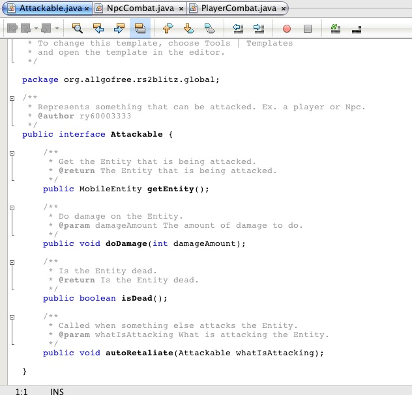Screen dimensions: 412x395
Task: Click the MobileEntity return type
Action: [x=110, y=189]
